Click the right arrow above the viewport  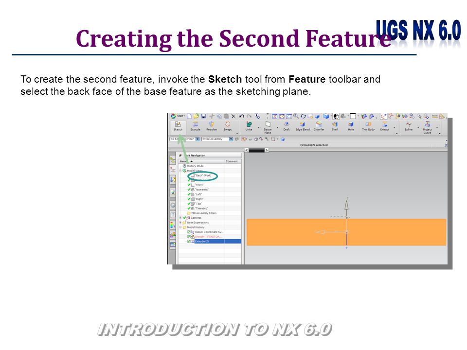267,150
